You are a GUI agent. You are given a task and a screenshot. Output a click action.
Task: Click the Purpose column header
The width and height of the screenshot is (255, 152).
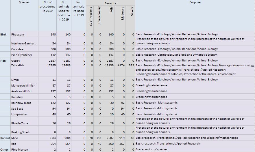[x=195, y=2]
